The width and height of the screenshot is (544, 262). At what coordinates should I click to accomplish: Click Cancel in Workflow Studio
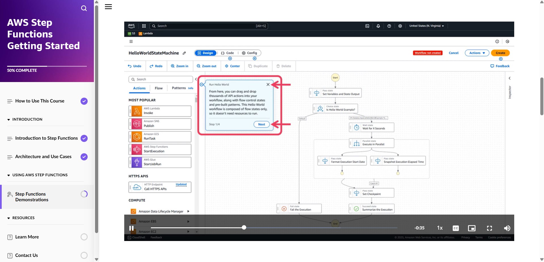pyautogui.click(x=454, y=53)
